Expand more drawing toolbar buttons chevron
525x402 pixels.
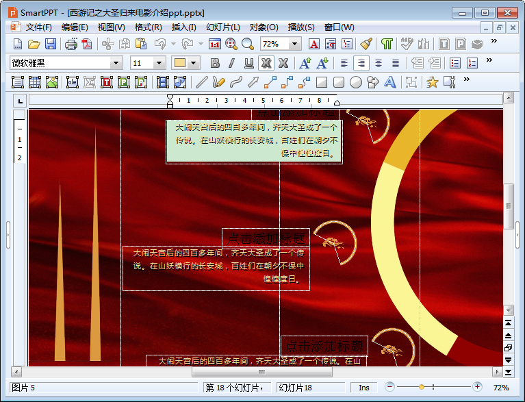click(x=466, y=79)
